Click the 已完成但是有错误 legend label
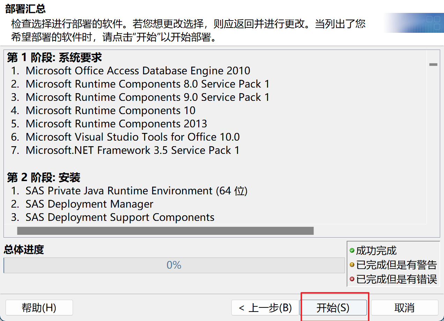 pos(397,279)
